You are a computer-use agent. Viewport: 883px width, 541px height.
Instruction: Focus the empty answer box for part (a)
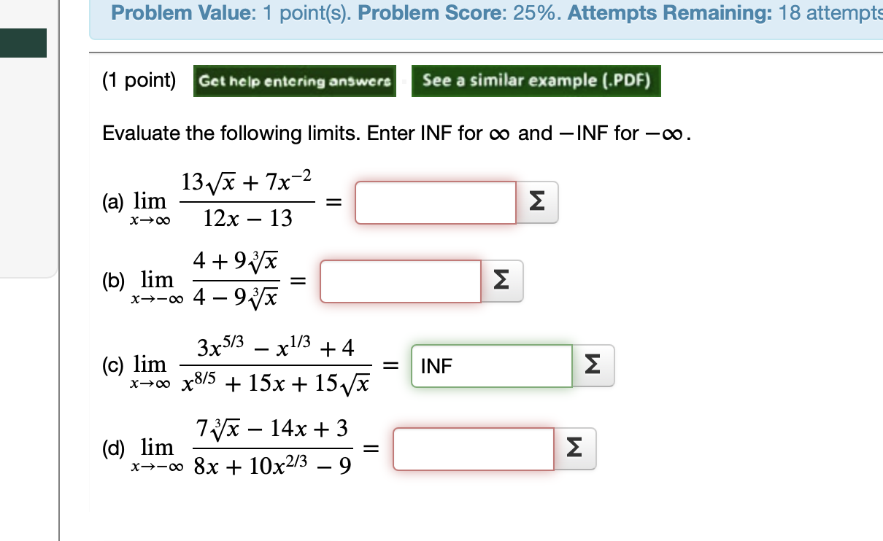coord(435,202)
